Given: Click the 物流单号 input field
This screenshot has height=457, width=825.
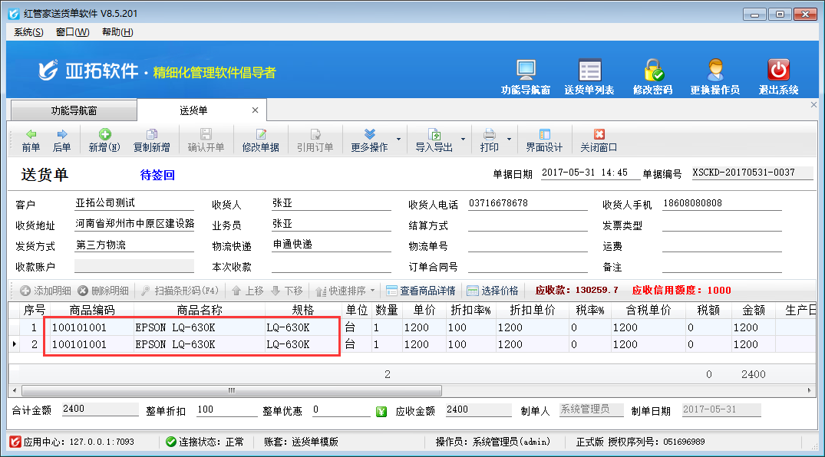Looking at the screenshot, I should pos(528,246).
